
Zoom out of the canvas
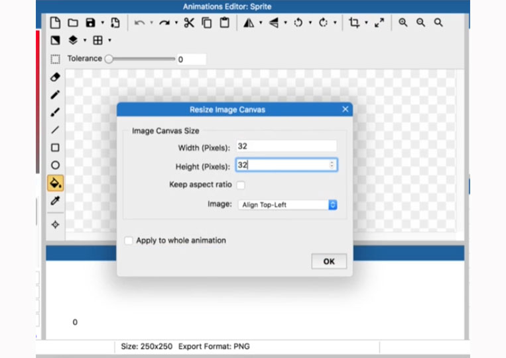[x=421, y=22]
